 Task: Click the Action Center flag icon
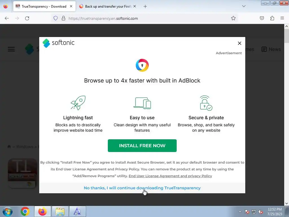247,212
